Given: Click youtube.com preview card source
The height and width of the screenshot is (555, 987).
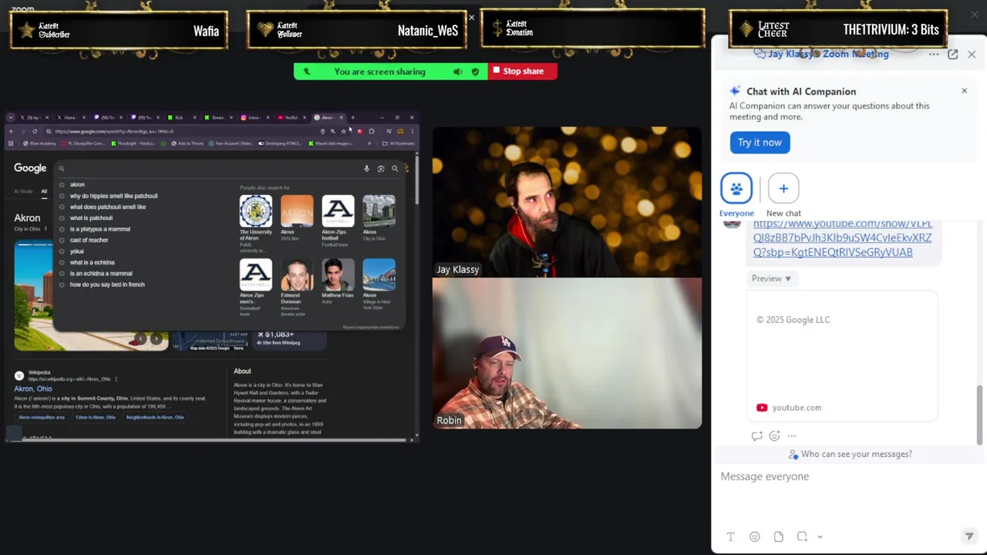Looking at the screenshot, I should [797, 407].
